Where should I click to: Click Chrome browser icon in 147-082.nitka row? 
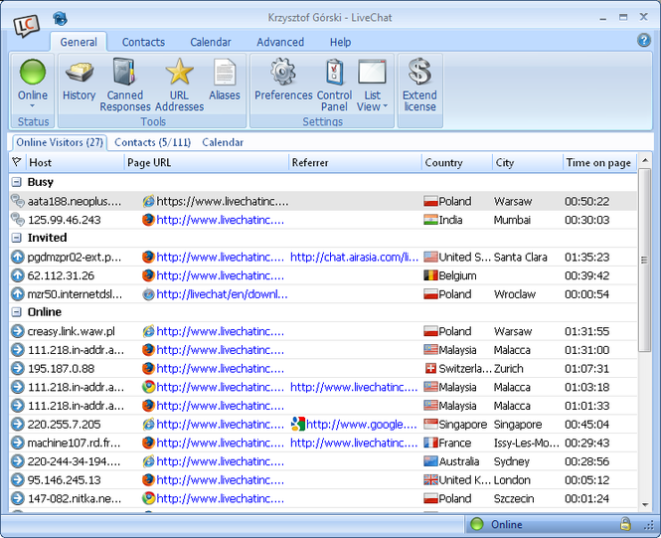click(x=148, y=498)
